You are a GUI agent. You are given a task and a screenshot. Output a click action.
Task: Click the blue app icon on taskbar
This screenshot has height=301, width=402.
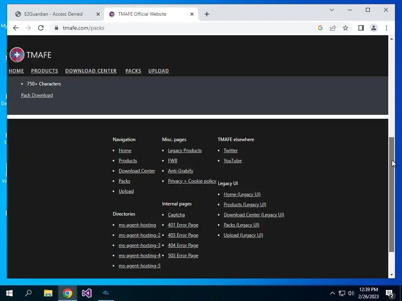point(106,293)
